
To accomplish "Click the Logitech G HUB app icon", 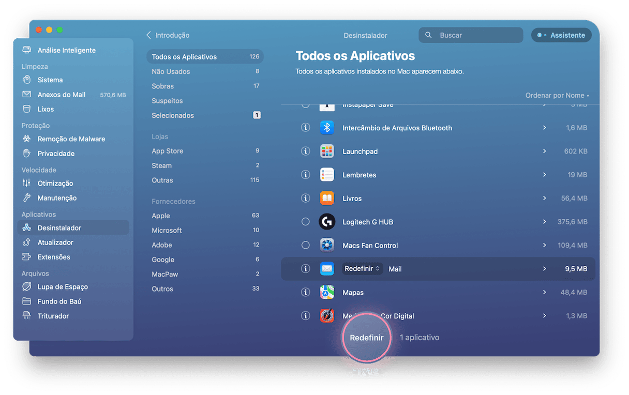I will [x=327, y=222].
